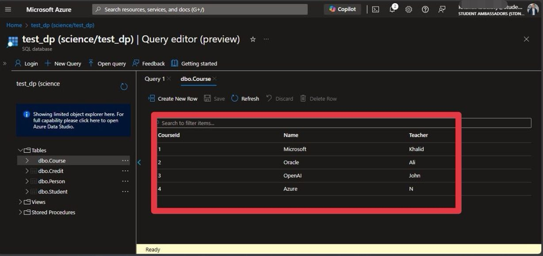Click Delete Row
This screenshot has width=543, height=256.
click(x=319, y=99)
